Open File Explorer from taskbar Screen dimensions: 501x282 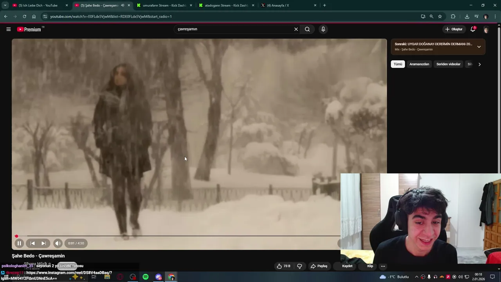[x=107, y=277]
